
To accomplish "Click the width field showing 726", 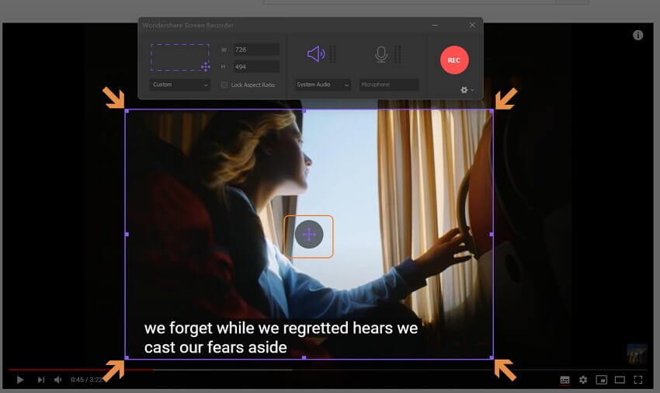I will point(256,50).
